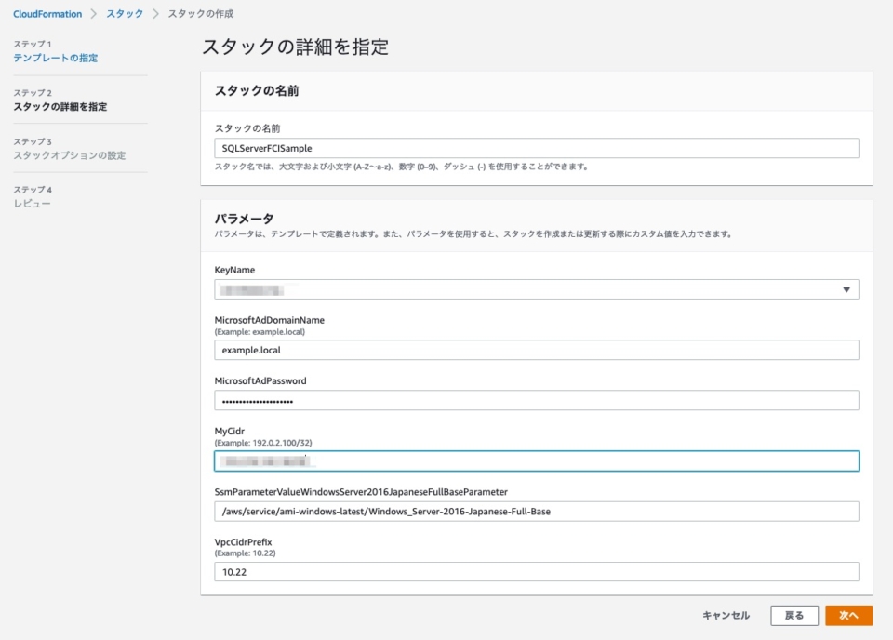Click the stack name rules hint text
The height and width of the screenshot is (640, 893).
[402, 167]
